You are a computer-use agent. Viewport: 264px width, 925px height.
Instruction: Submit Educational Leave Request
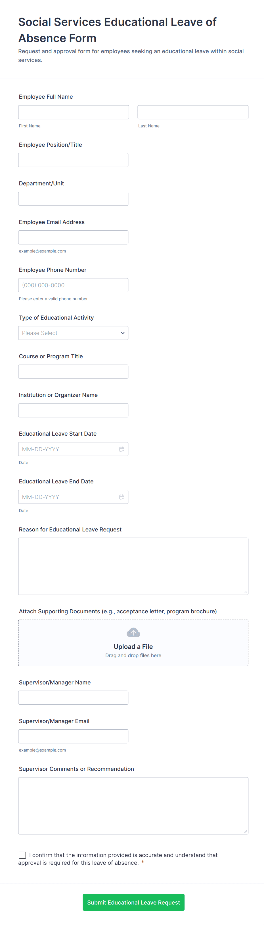(x=133, y=902)
